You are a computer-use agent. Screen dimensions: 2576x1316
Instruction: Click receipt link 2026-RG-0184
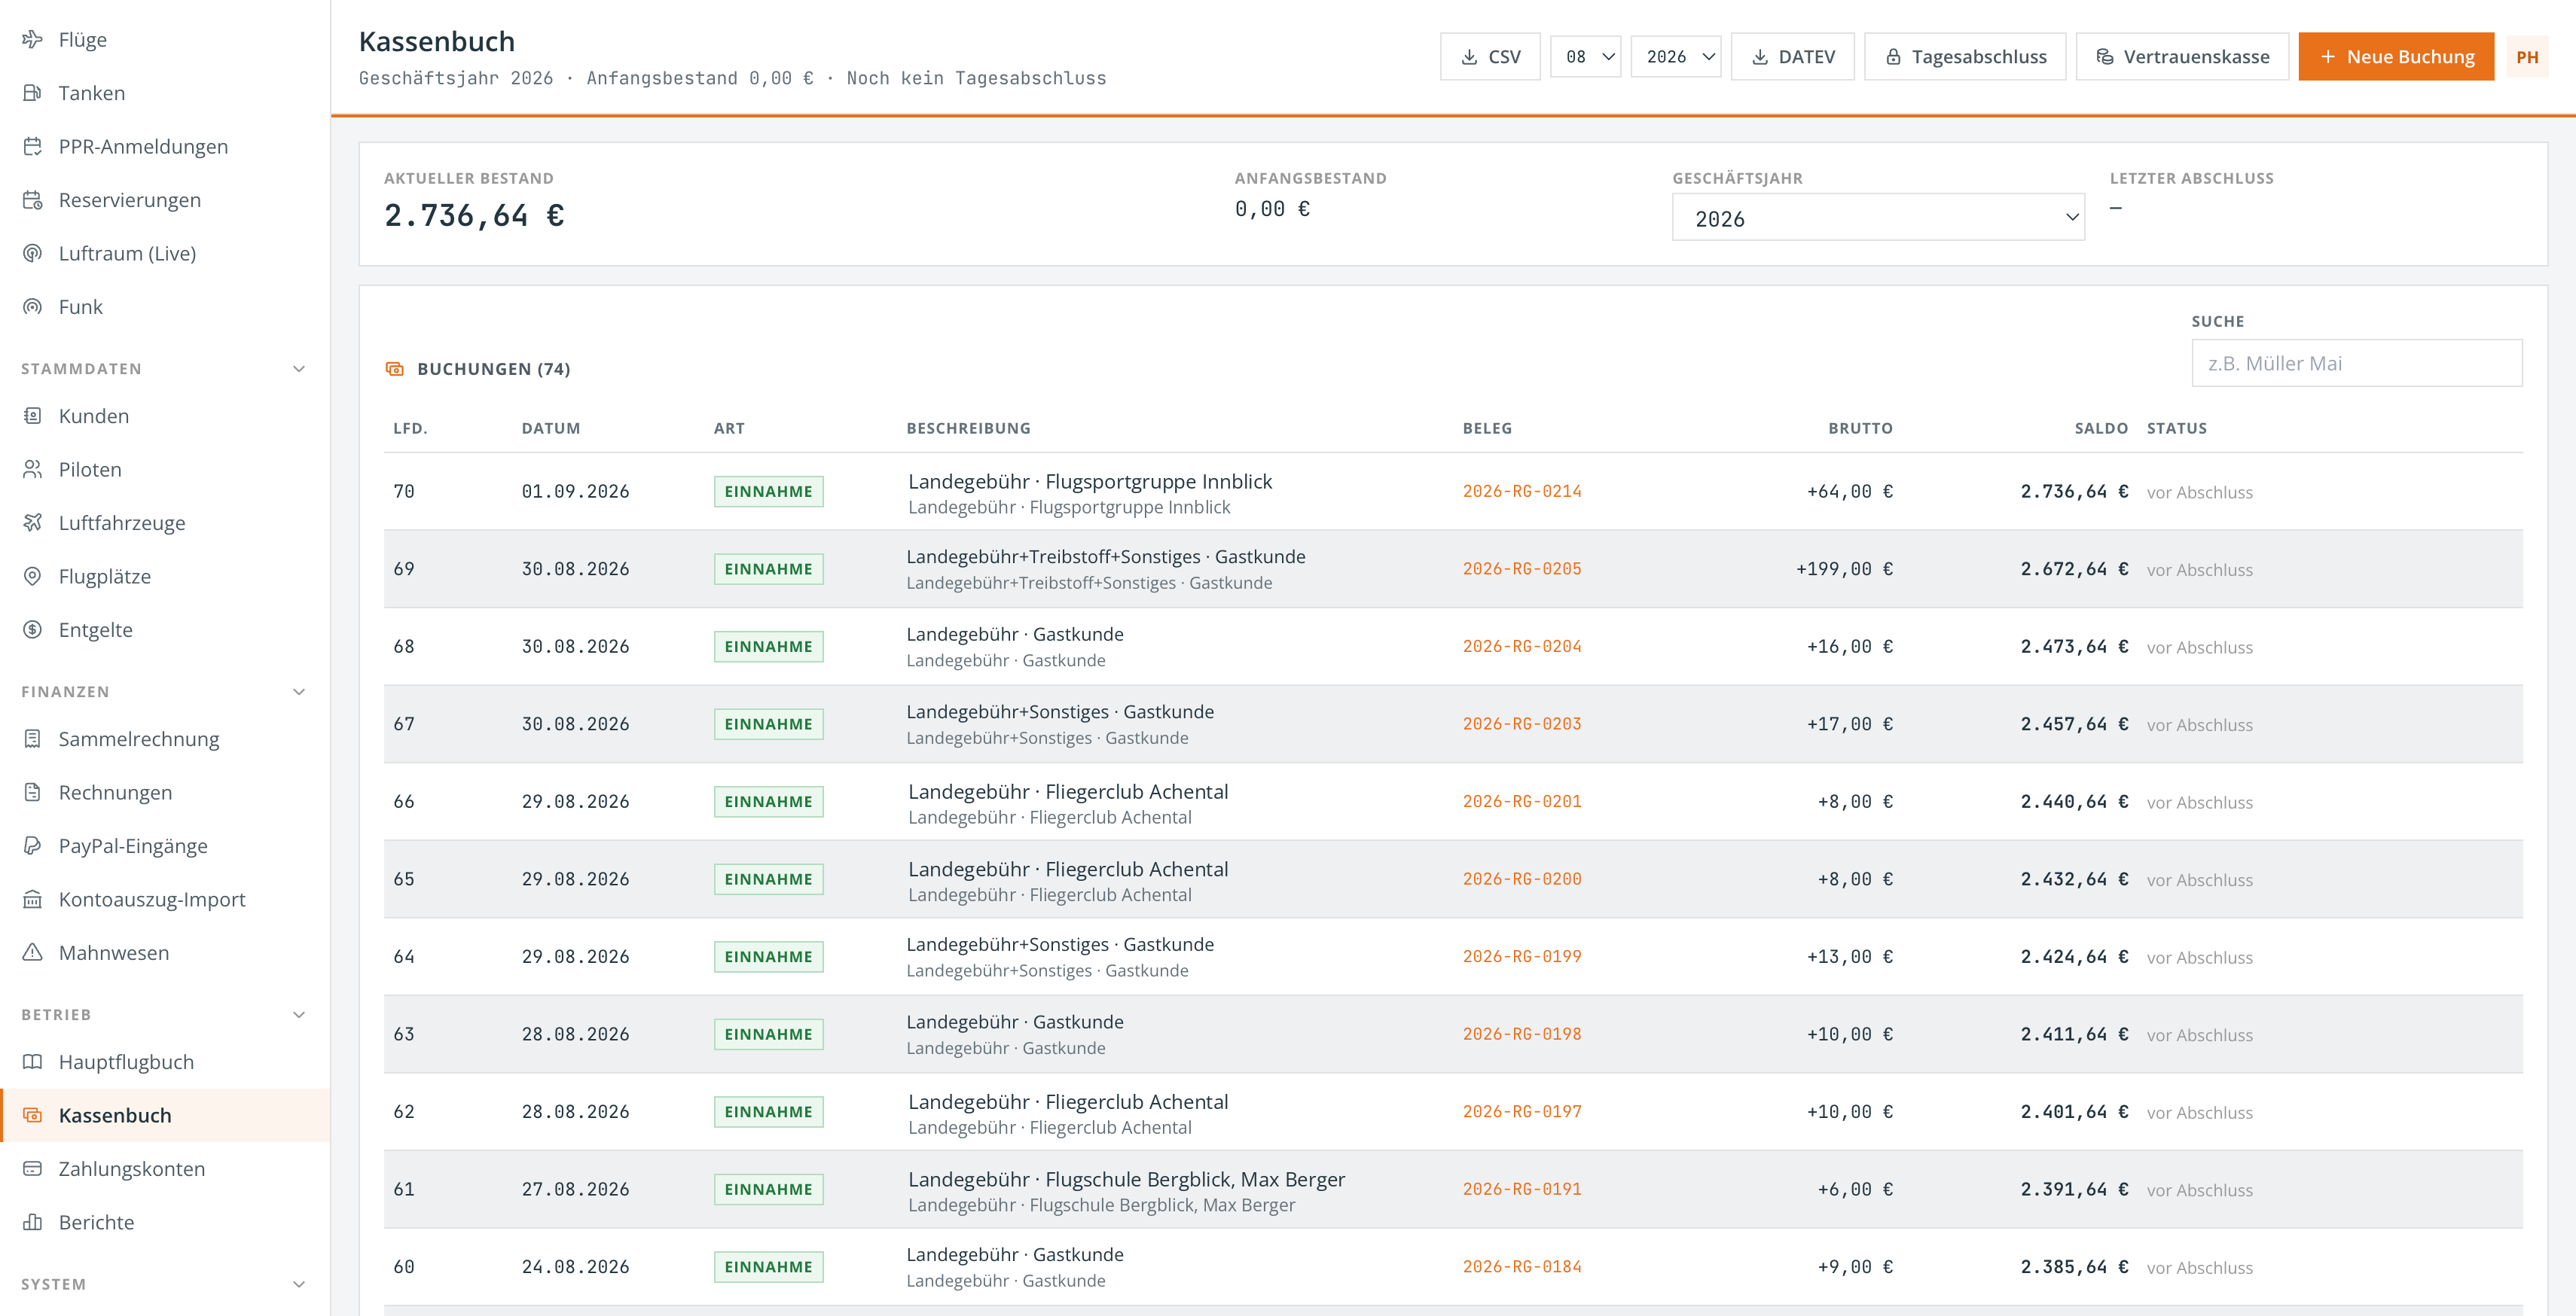point(1522,1267)
